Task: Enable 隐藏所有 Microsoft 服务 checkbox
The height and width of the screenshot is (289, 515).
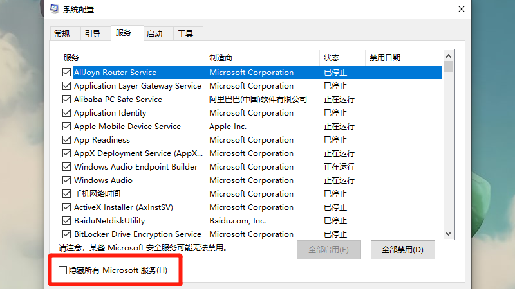Action: click(x=62, y=270)
